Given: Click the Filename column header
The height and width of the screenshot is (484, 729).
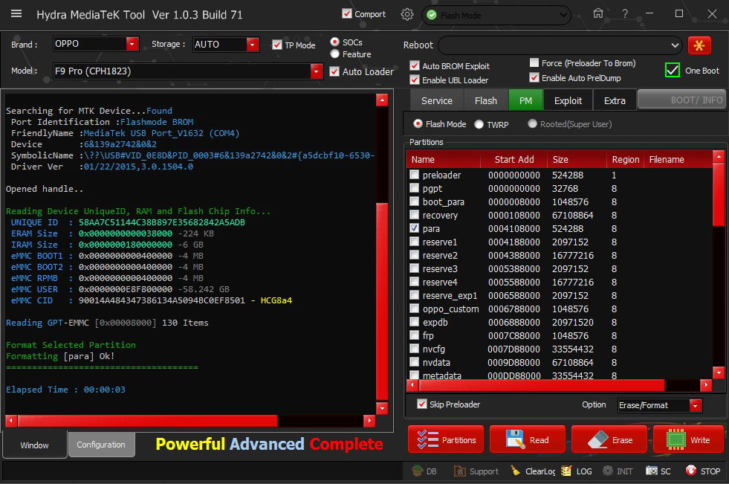Looking at the screenshot, I should [678, 159].
